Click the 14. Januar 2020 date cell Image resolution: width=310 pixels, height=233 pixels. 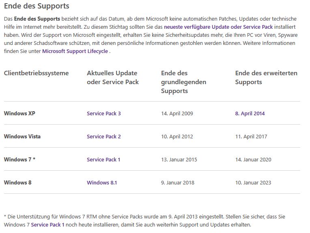[253, 160]
